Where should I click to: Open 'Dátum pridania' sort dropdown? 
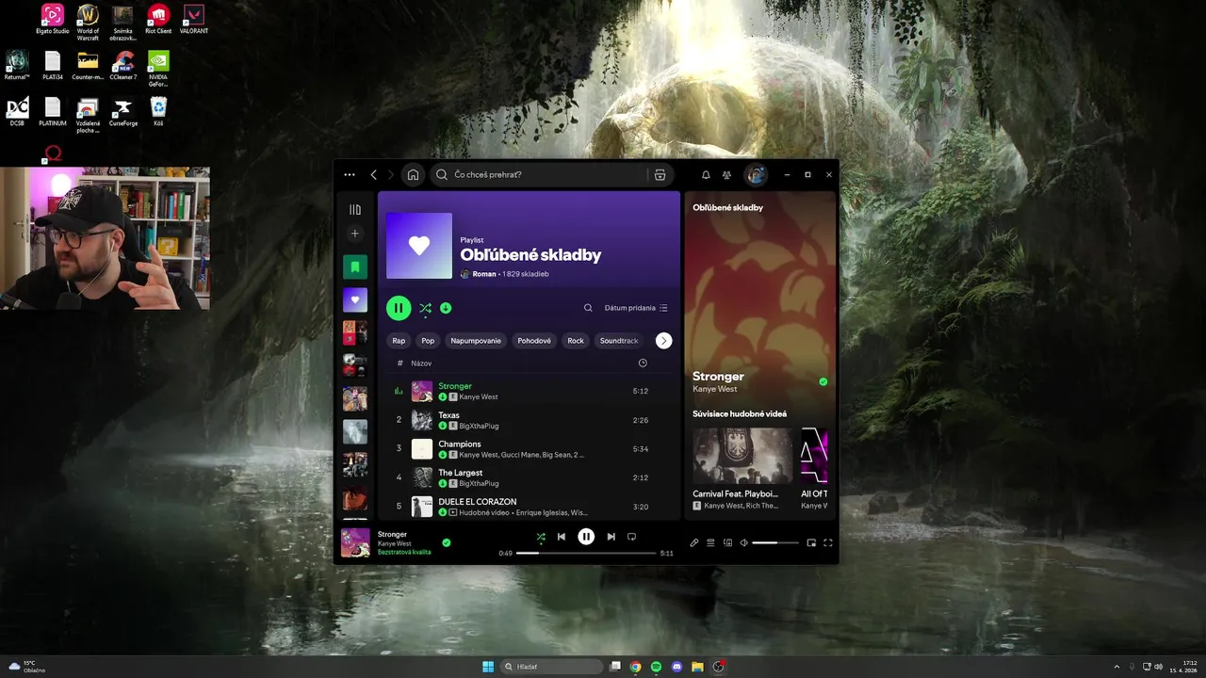(636, 308)
